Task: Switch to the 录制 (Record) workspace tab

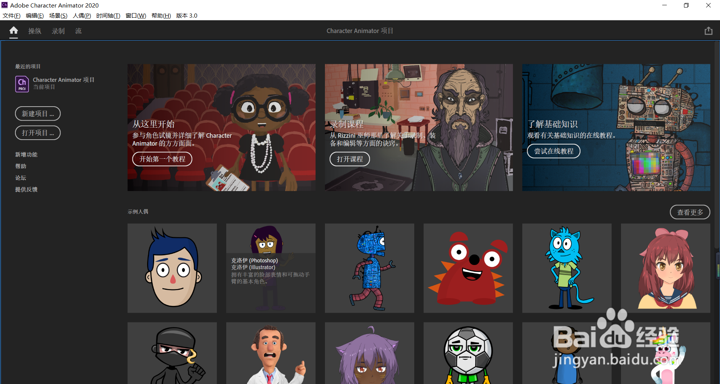Action: (x=58, y=31)
